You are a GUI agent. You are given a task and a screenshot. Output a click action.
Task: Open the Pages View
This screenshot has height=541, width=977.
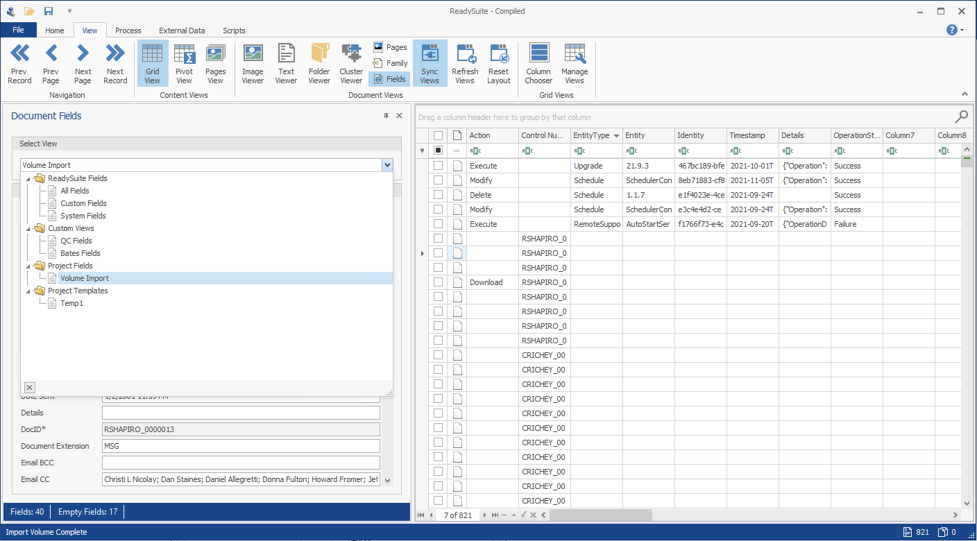click(x=216, y=64)
